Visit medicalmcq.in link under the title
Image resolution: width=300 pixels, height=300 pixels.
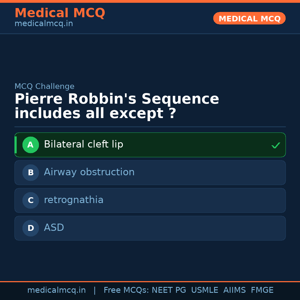pyautogui.click(x=44, y=24)
